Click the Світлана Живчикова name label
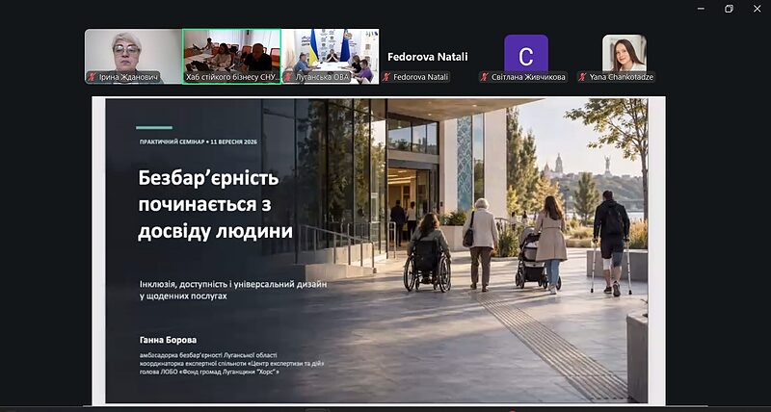The height and width of the screenshot is (412, 771). tap(528, 77)
